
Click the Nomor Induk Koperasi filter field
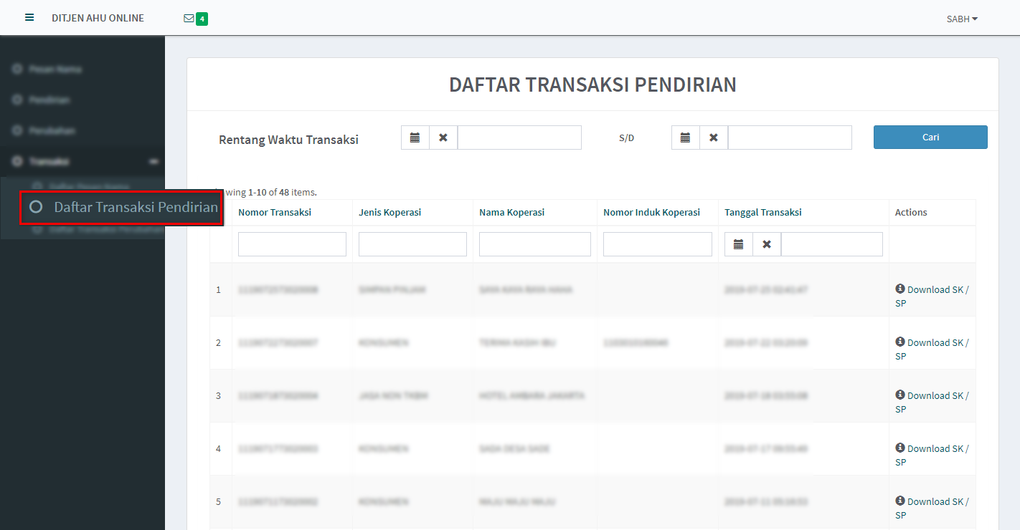pos(657,244)
